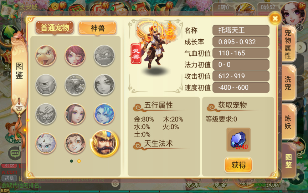Switch to the first pet list page dot

(x=72, y=161)
